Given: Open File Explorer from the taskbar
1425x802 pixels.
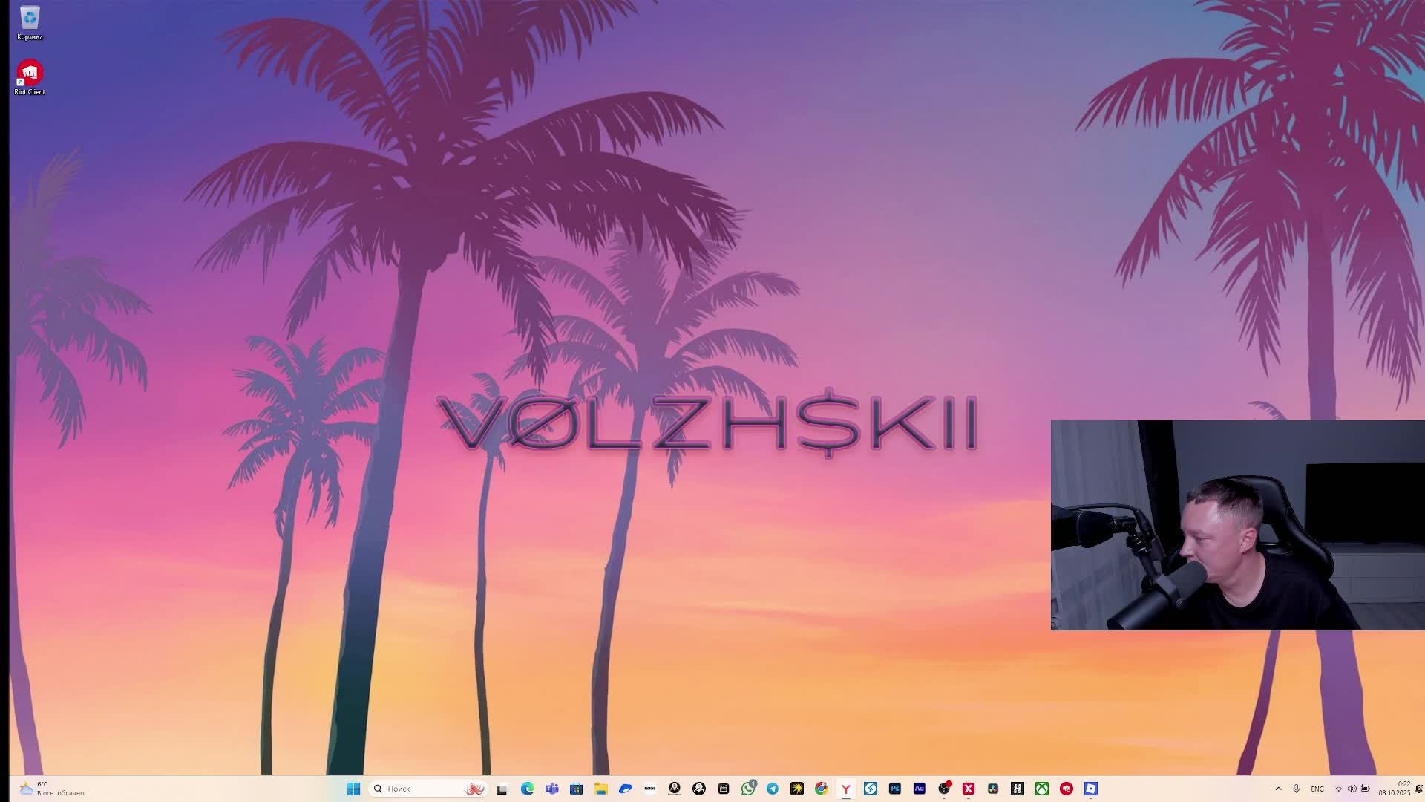Looking at the screenshot, I should click(x=600, y=789).
